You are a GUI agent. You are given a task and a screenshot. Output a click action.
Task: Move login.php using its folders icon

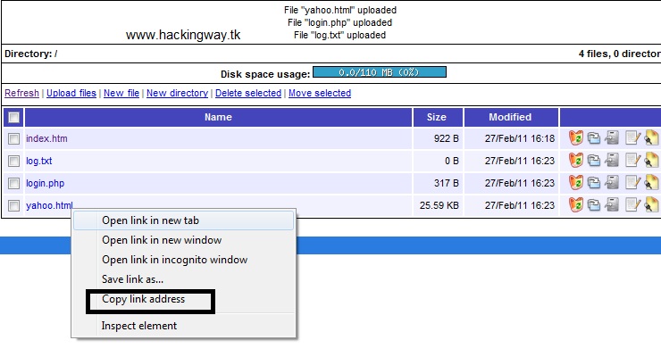pyautogui.click(x=593, y=183)
